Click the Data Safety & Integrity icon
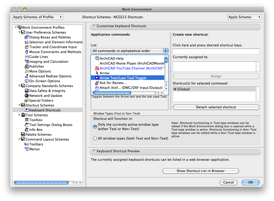Screen dimensions: 274x201 27,91
